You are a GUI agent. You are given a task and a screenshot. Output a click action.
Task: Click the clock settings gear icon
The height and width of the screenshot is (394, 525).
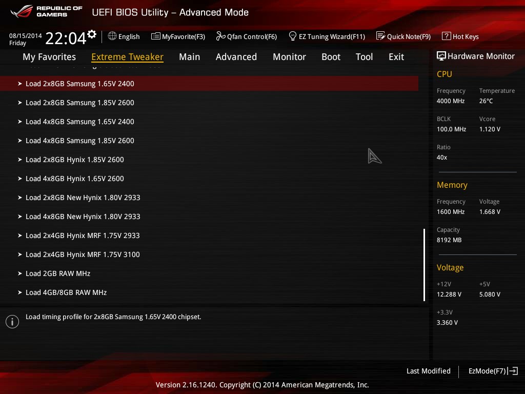pyautogui.click(x=92, y=34)
